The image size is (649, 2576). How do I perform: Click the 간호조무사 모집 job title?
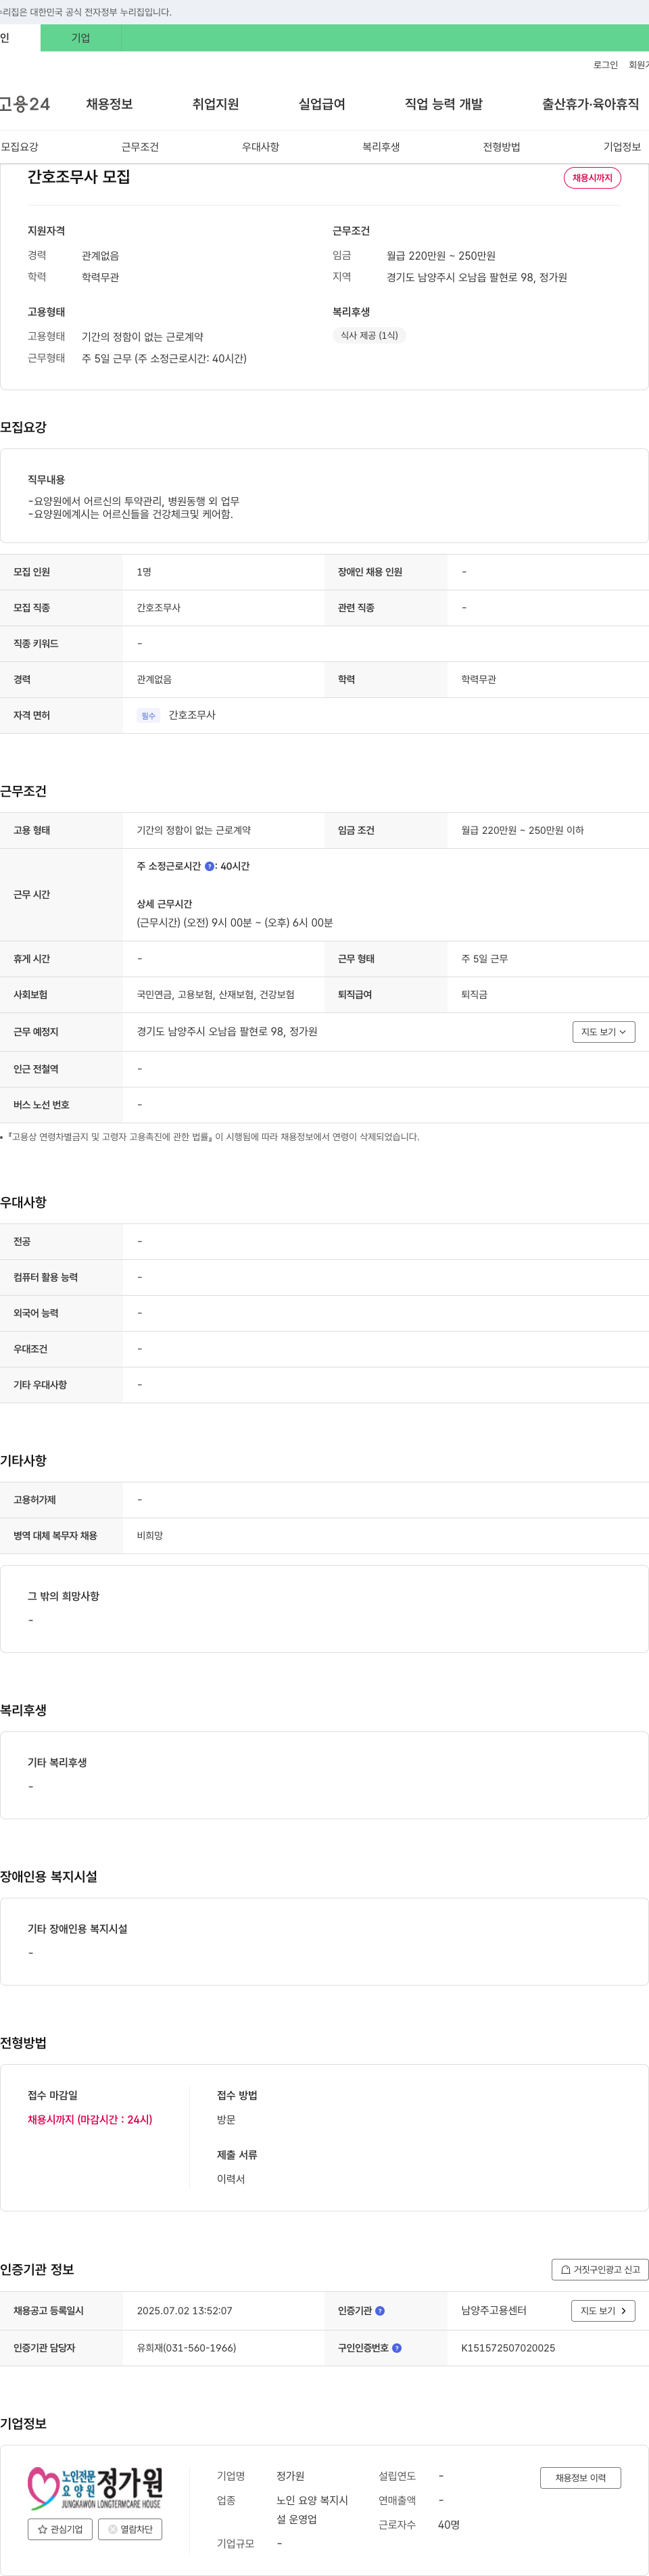[79, 177]
